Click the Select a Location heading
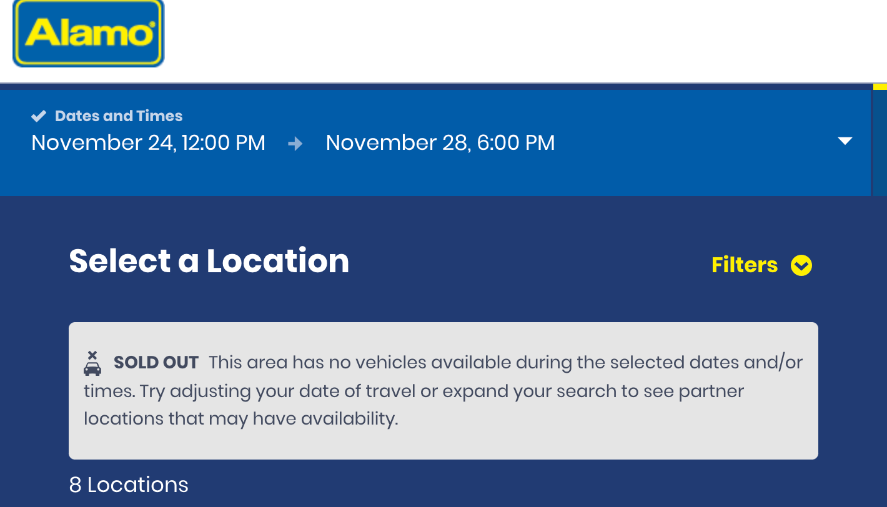 point(209,261)
